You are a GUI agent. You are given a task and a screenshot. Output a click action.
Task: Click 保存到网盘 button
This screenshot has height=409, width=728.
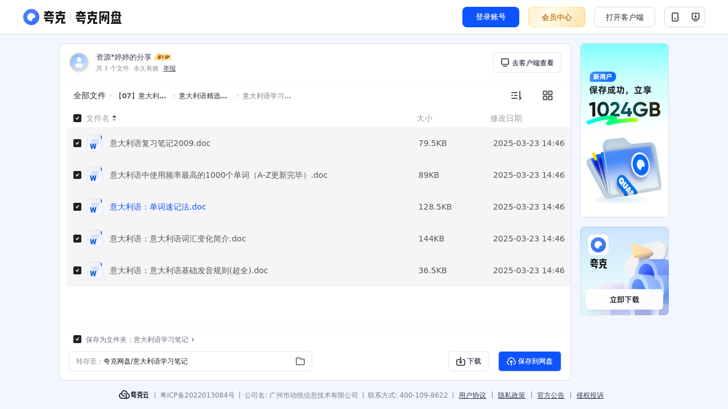(x=530, y=361)
